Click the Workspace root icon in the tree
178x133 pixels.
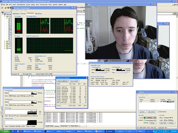(x=3, y=13)
